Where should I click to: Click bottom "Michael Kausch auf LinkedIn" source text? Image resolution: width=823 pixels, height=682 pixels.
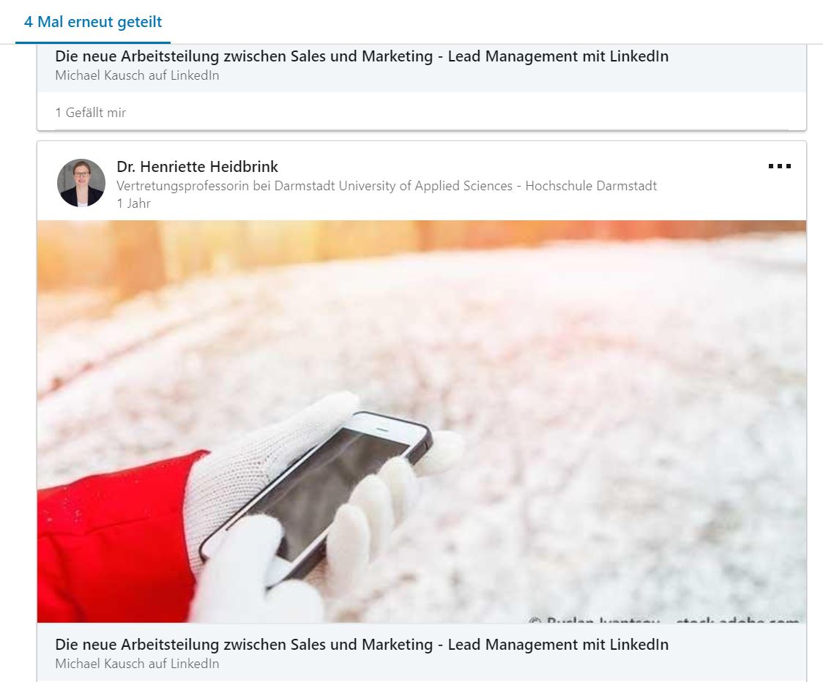coord(137,664)
